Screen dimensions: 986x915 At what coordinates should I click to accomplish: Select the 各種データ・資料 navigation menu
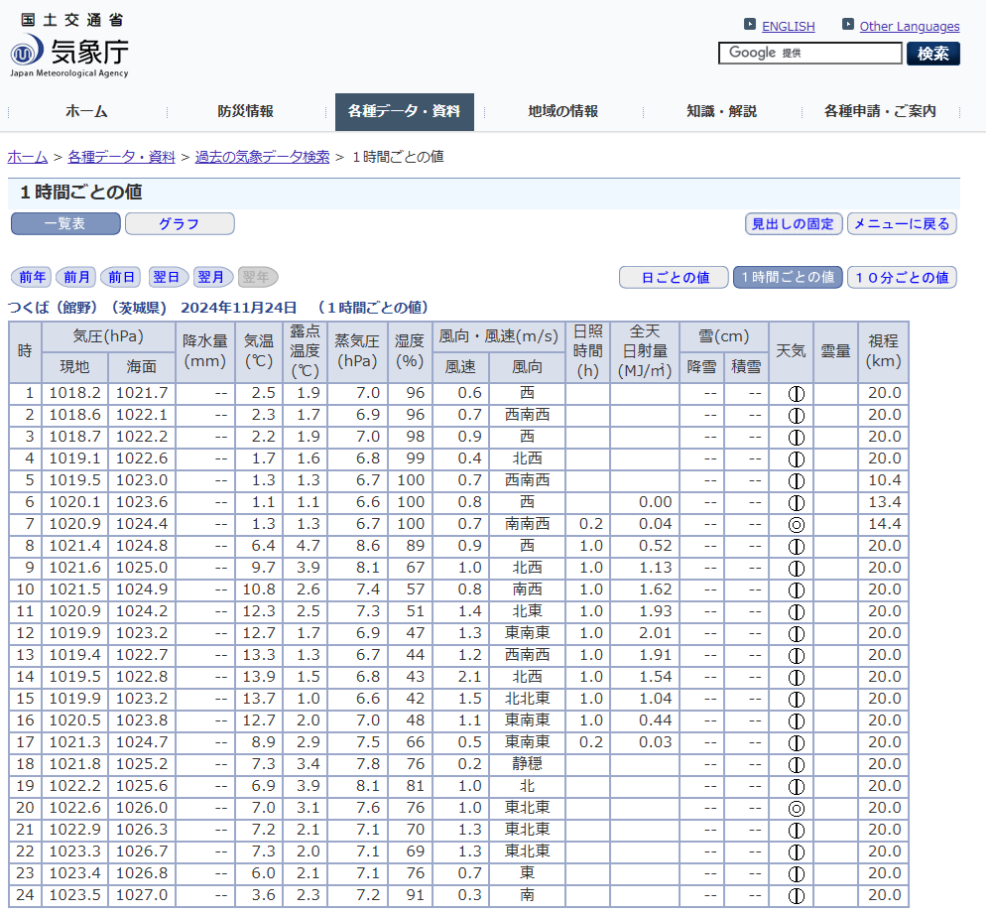tap(405, 112)
